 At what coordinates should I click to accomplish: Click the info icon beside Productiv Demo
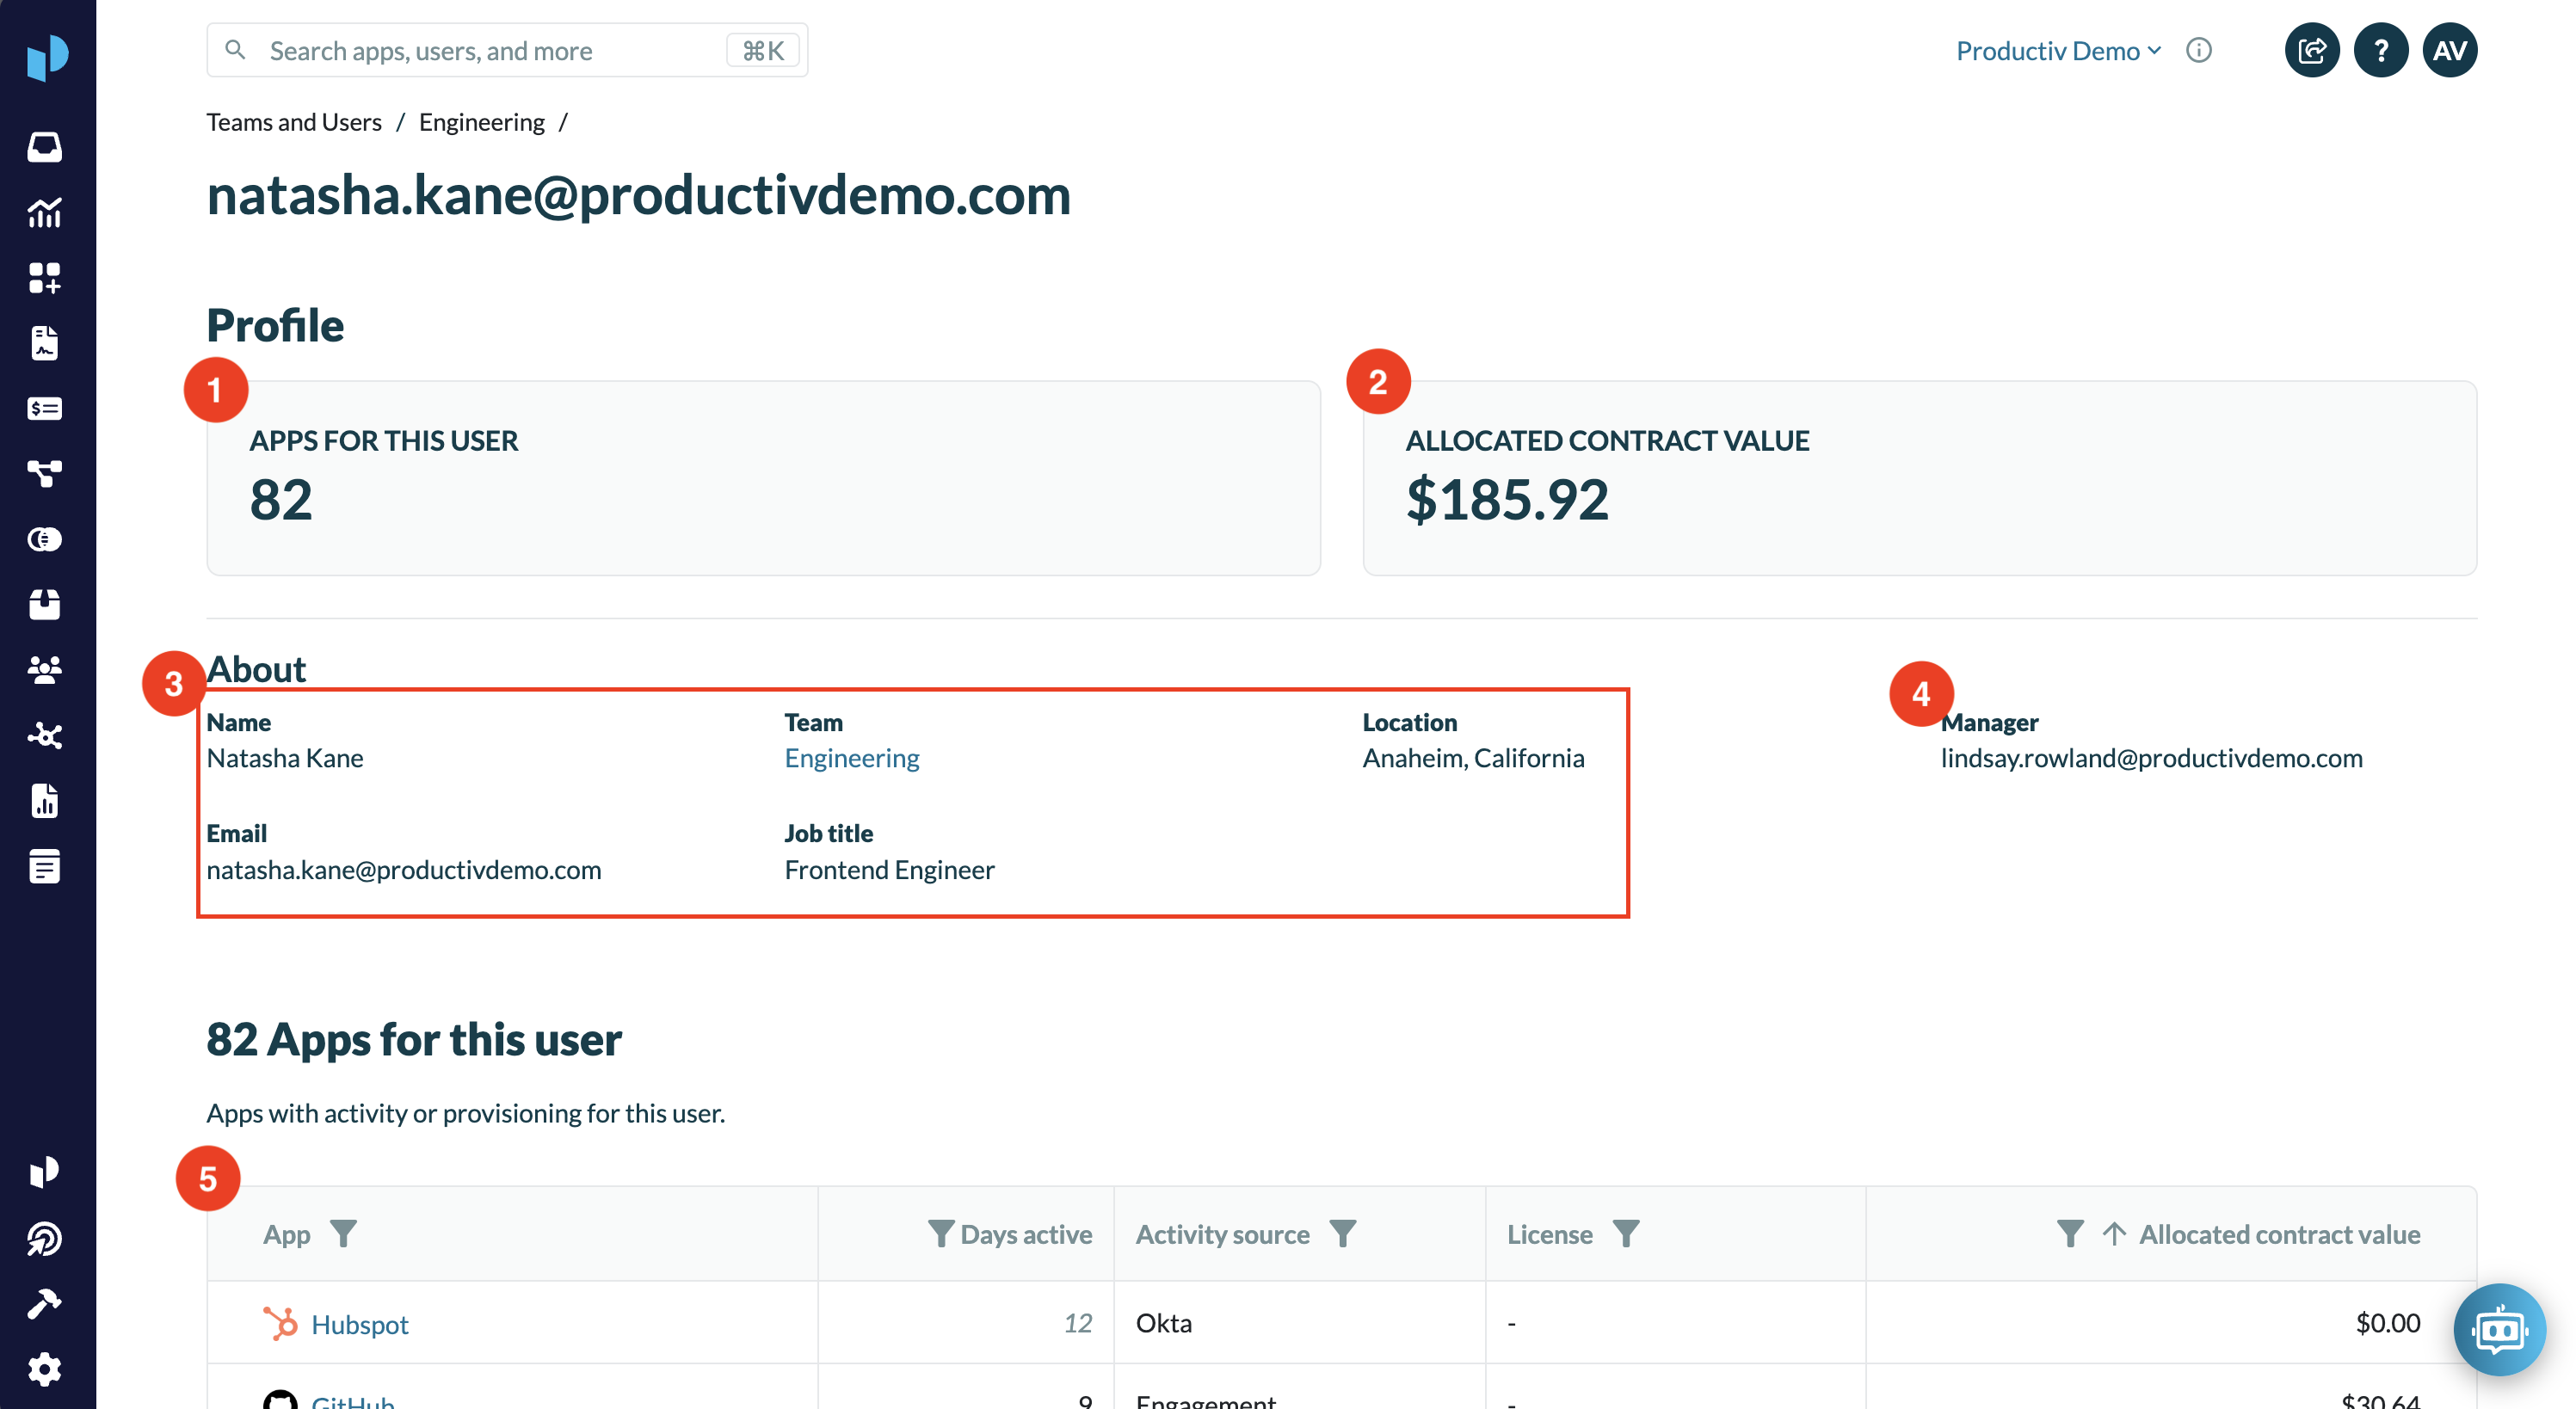pyautogui.click(x=2198, y=50)
